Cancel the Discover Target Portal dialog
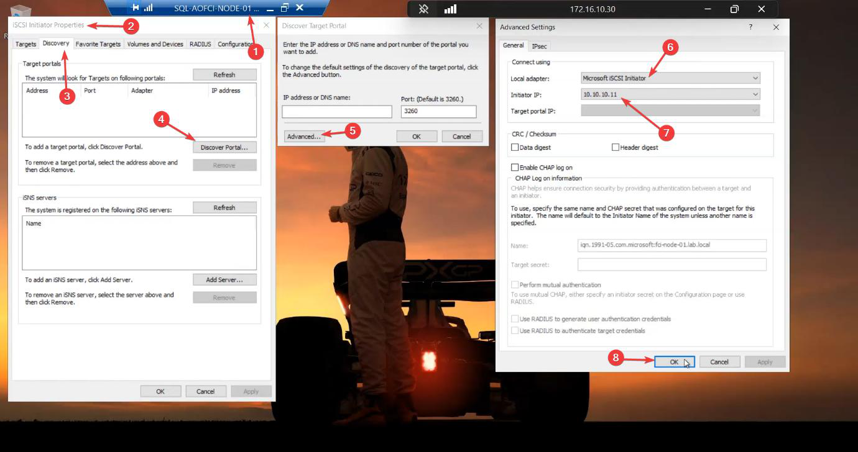Viewport: 858px width, 452px height. (x=461, y=137)
